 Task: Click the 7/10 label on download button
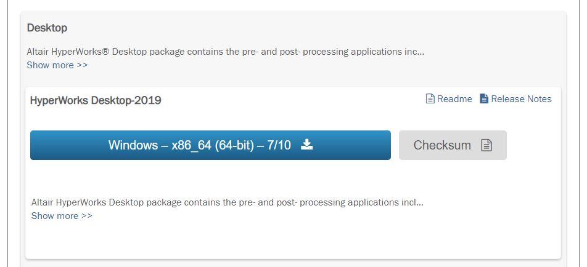coord(279,145)
